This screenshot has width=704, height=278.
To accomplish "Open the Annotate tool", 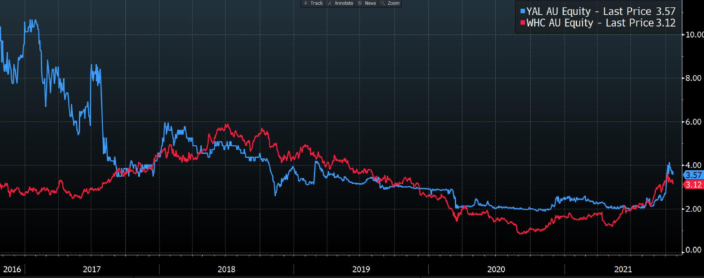I will click(340, 3).
